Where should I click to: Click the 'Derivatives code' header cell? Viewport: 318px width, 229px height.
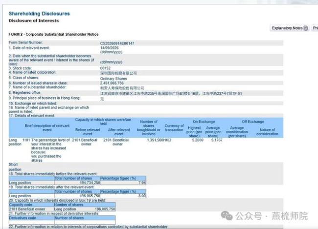(x=31, y=218)
